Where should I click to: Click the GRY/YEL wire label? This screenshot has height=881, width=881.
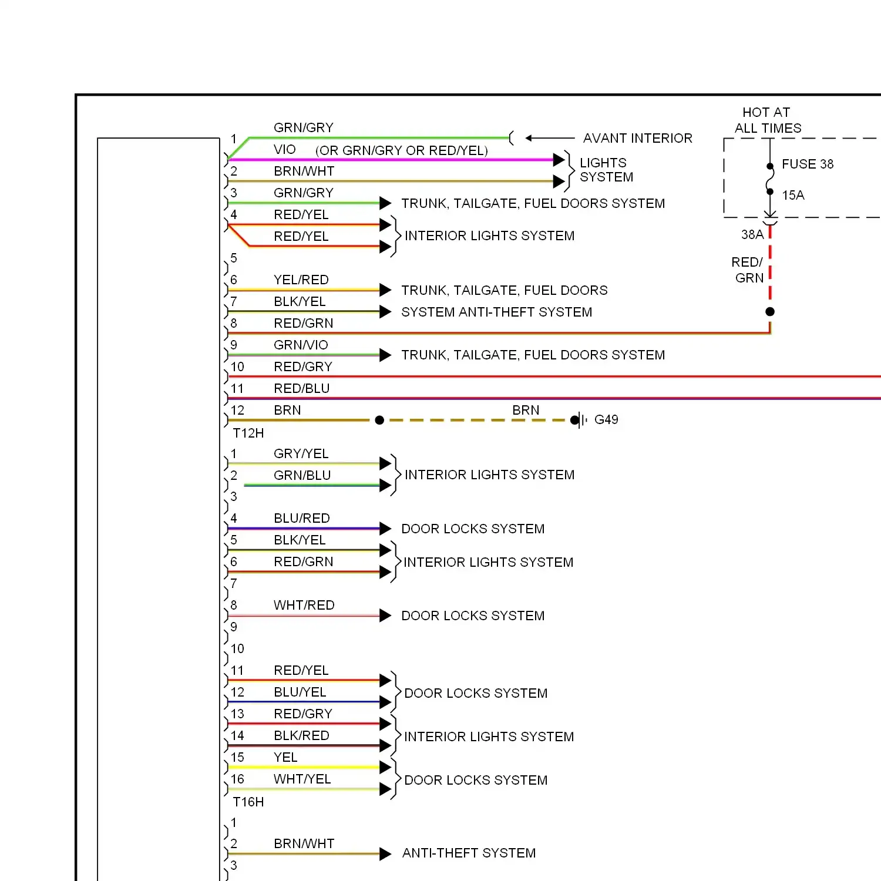tap(301, 453)
